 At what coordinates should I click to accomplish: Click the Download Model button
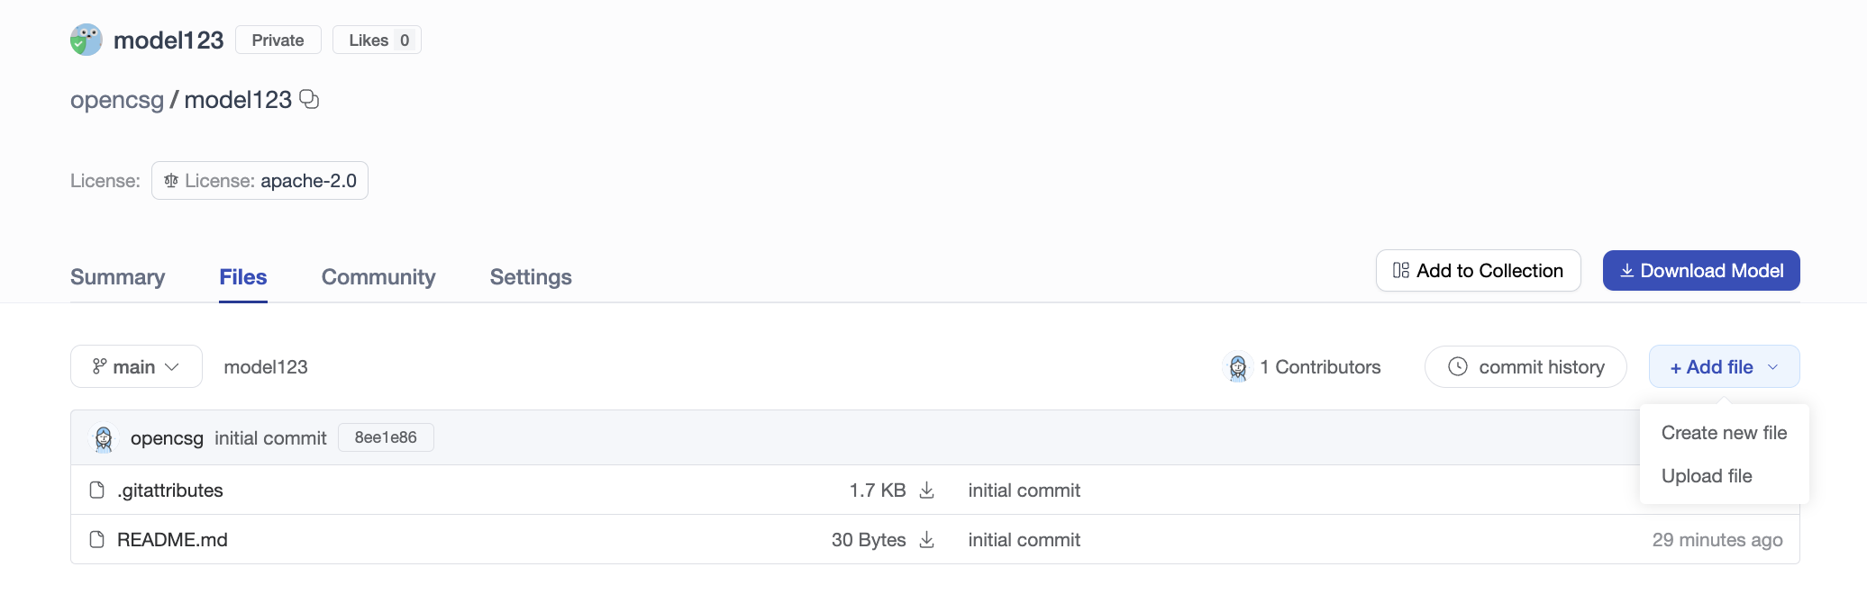point(1700,271)
